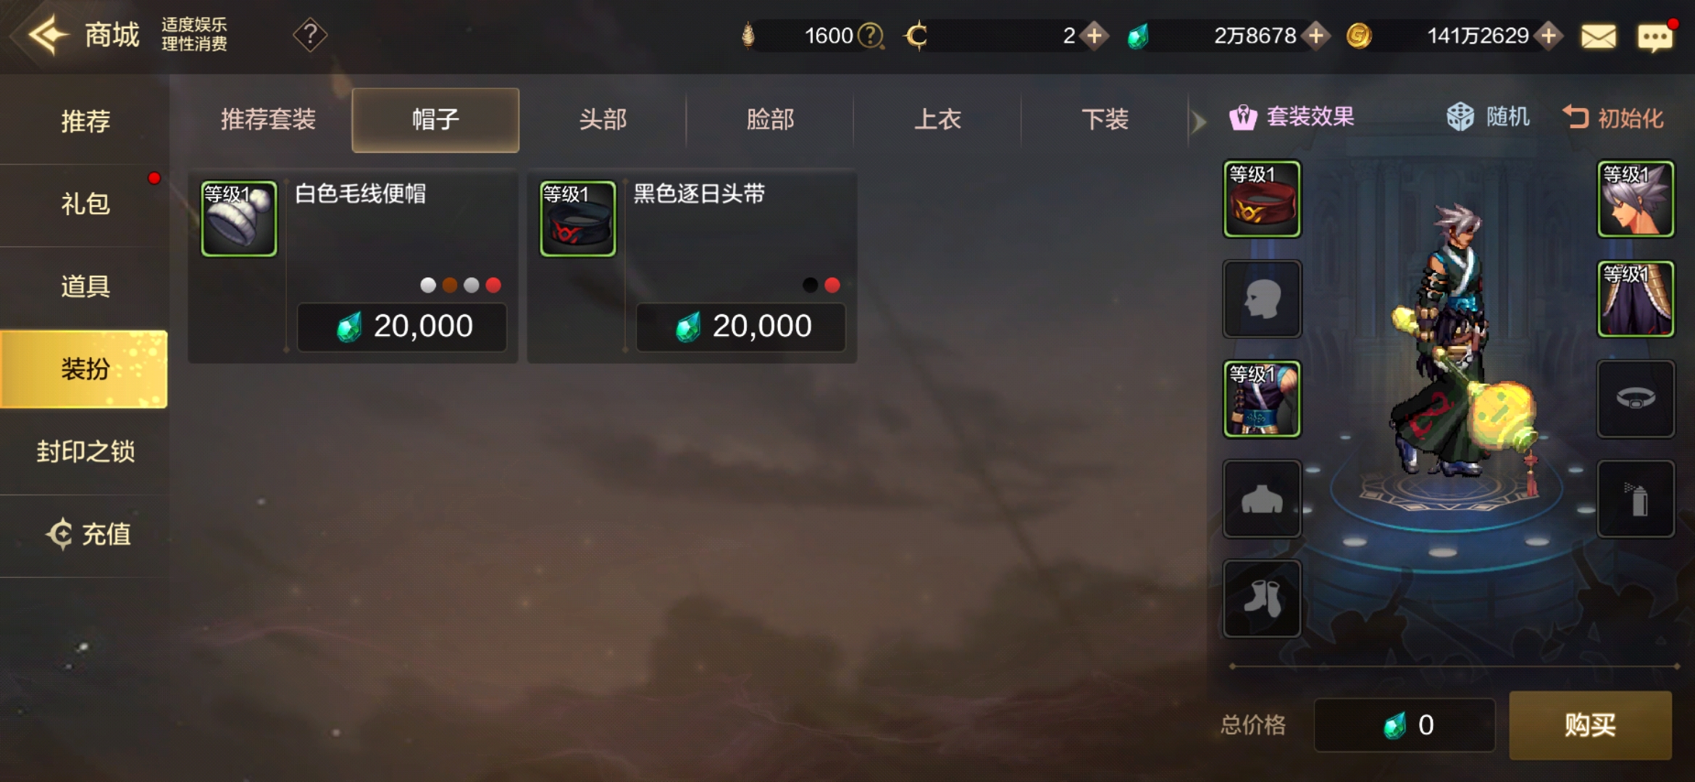The height and width of the screenshot is (782, 1695).
Task: Click the 随机 dice button
Action: click(1488, 117)
